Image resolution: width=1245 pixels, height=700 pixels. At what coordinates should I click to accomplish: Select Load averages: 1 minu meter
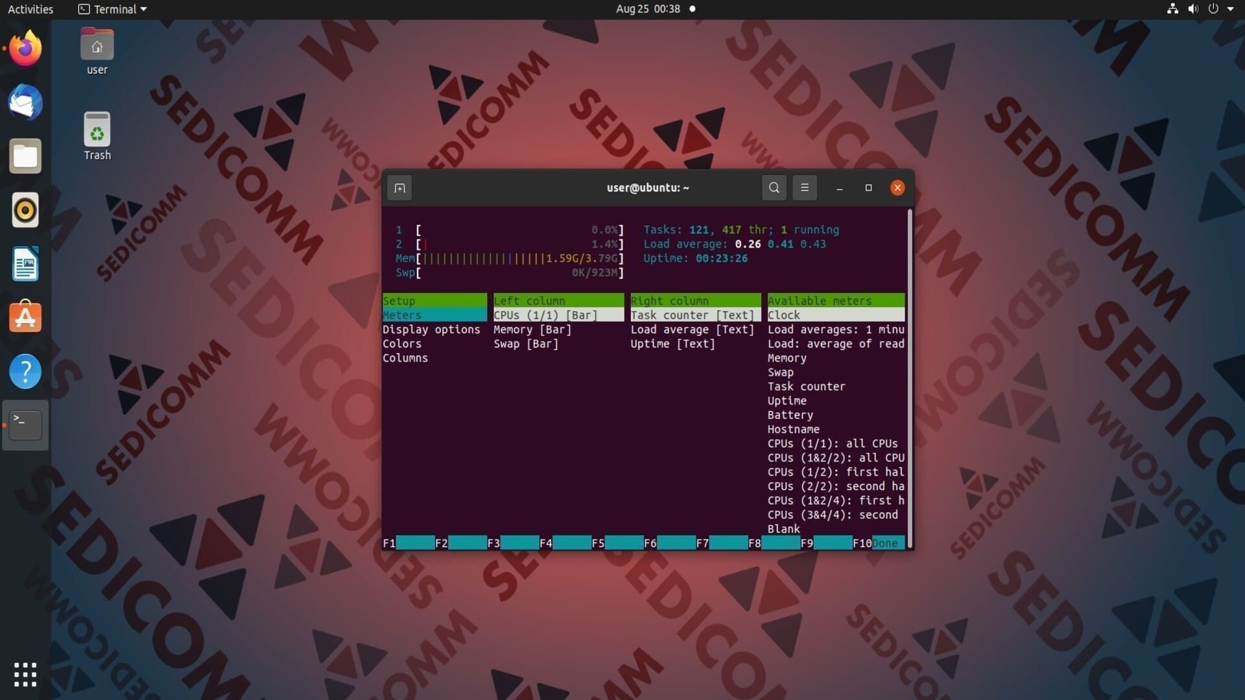coord(836,329)
